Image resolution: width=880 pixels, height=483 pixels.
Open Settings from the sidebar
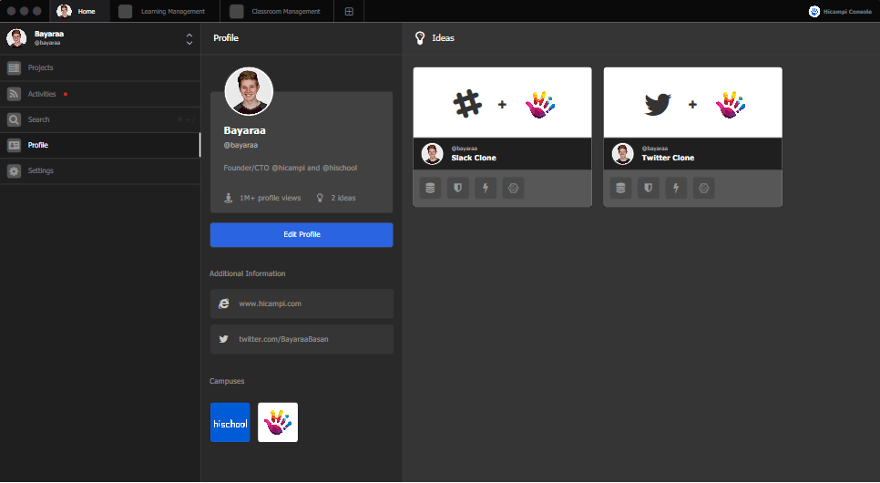pos(40,170)
